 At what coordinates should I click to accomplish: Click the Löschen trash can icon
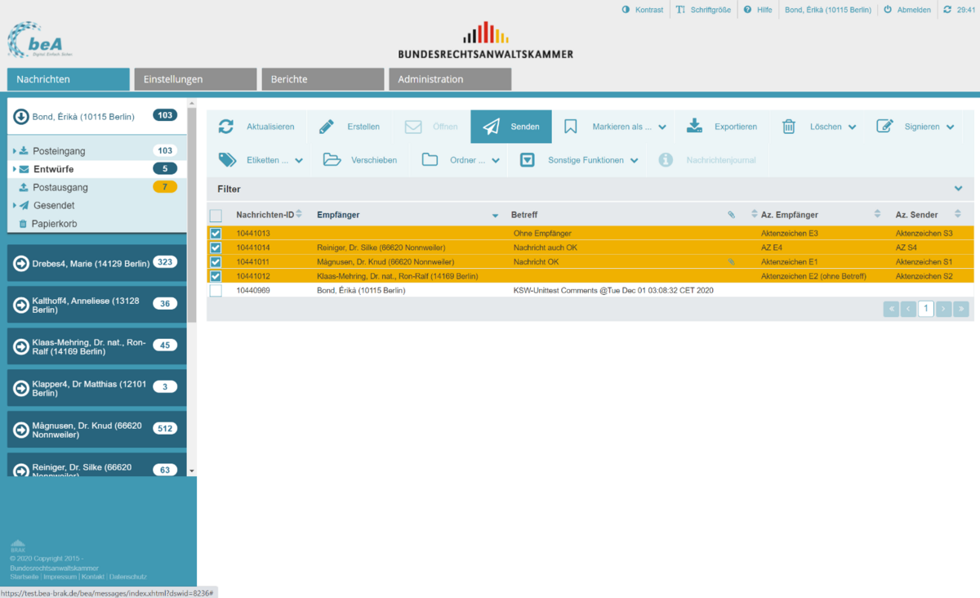[x=789, y=127]
